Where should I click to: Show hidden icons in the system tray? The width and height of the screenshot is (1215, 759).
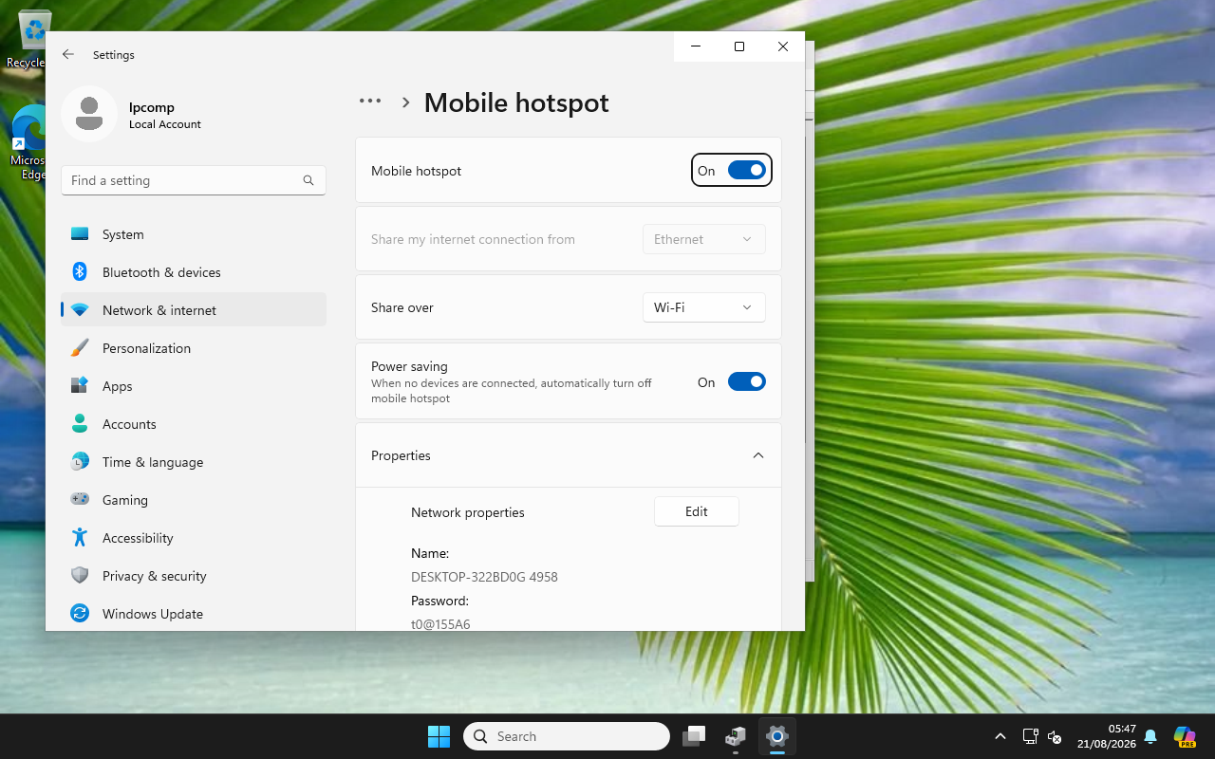[x=1000, y=736]
